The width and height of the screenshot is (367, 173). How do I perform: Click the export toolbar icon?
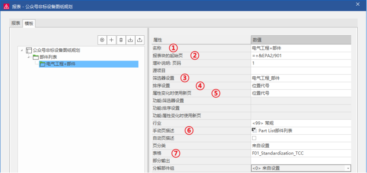pyautogui.click(x=140, y=40)
